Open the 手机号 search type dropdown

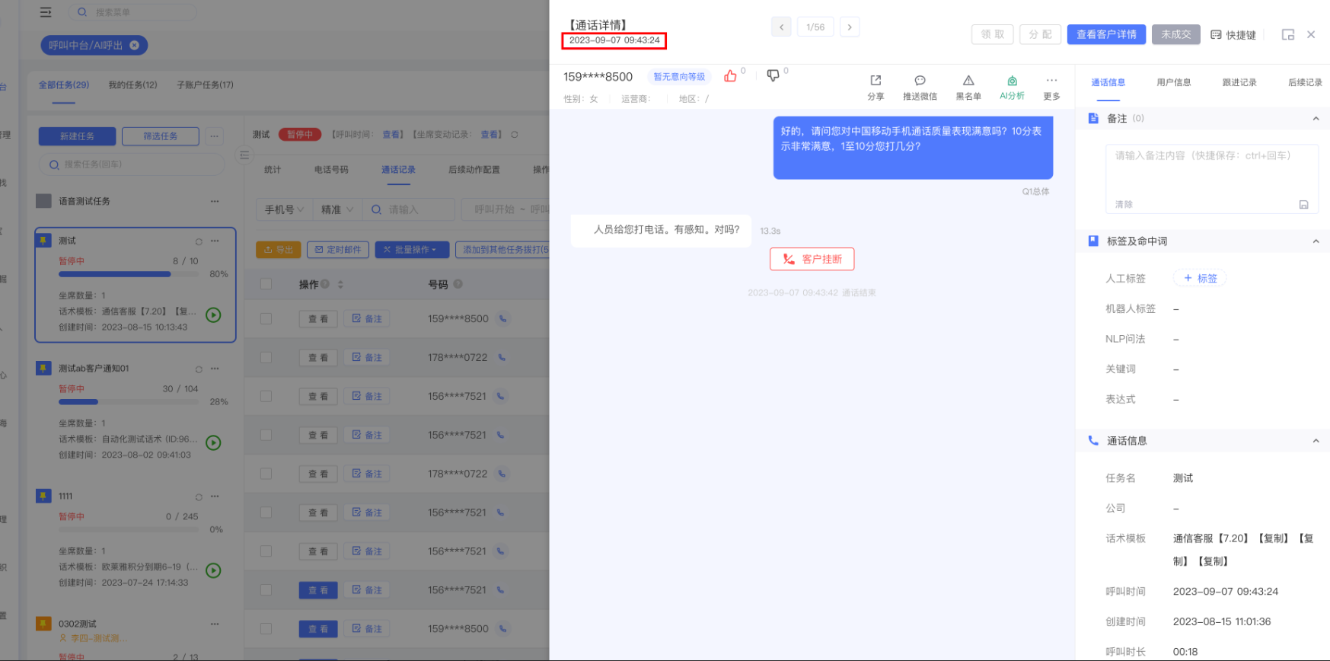284,209
